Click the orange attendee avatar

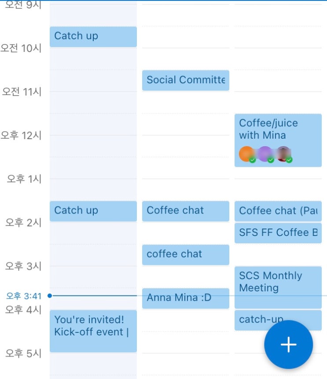point(246,154)
